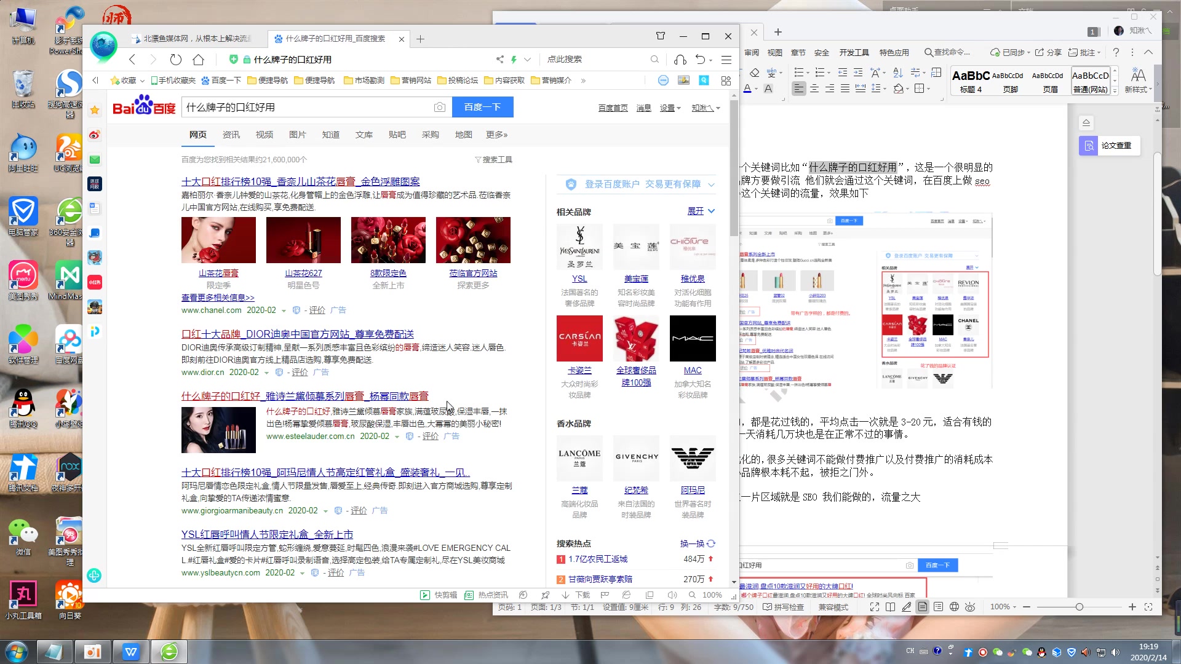1181x664 pixels.
Task: Click the 换一换 hot search refresh link
Action: [698, 543]
